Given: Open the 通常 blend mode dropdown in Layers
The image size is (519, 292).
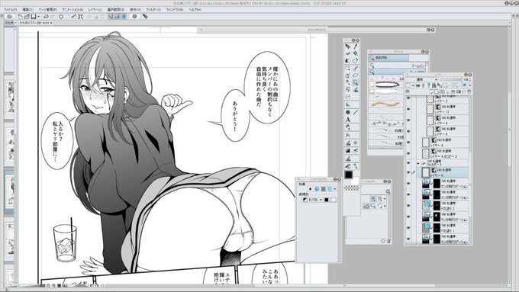Looking at the screenshot, I should [421, 80].
